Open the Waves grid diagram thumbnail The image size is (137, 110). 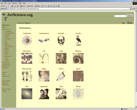[78, 94]
